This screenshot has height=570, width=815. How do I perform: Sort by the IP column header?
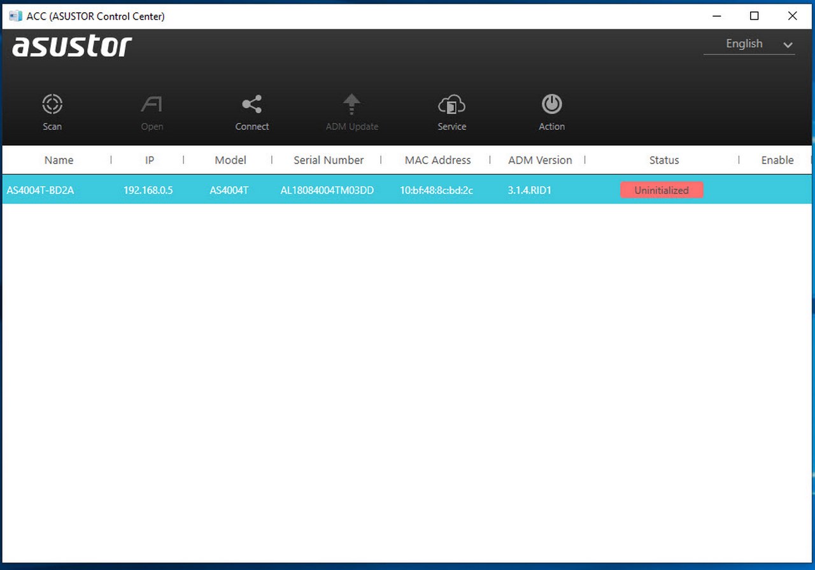[150, 160]
